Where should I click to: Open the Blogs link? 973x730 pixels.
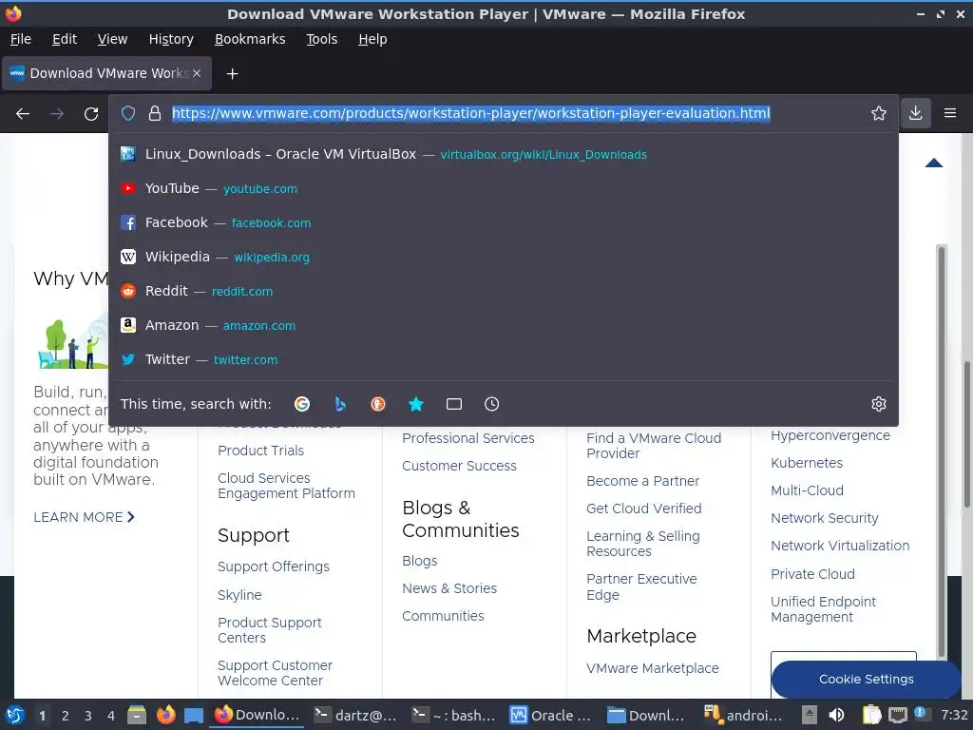coord(419,561)
